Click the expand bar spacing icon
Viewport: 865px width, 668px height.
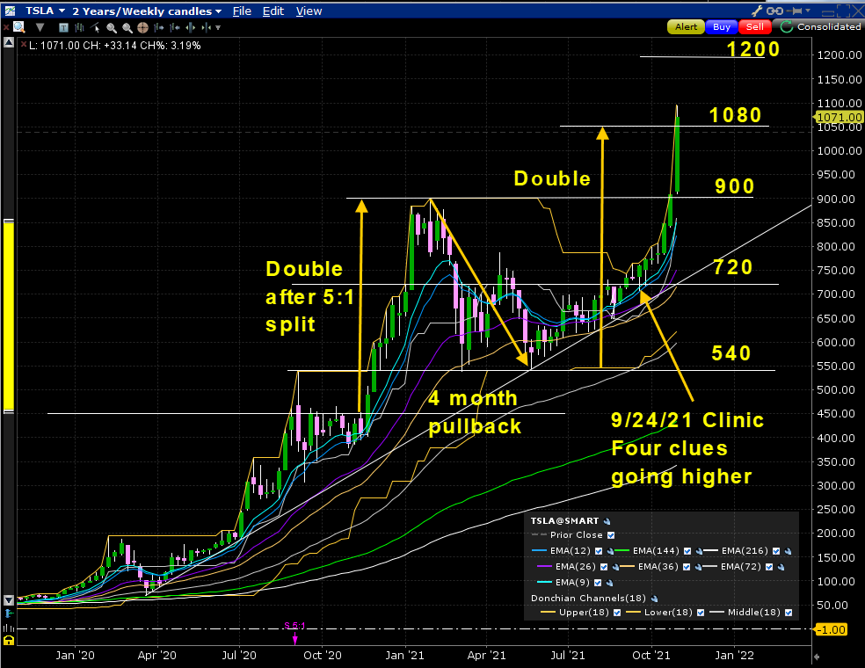pos(191,27)
